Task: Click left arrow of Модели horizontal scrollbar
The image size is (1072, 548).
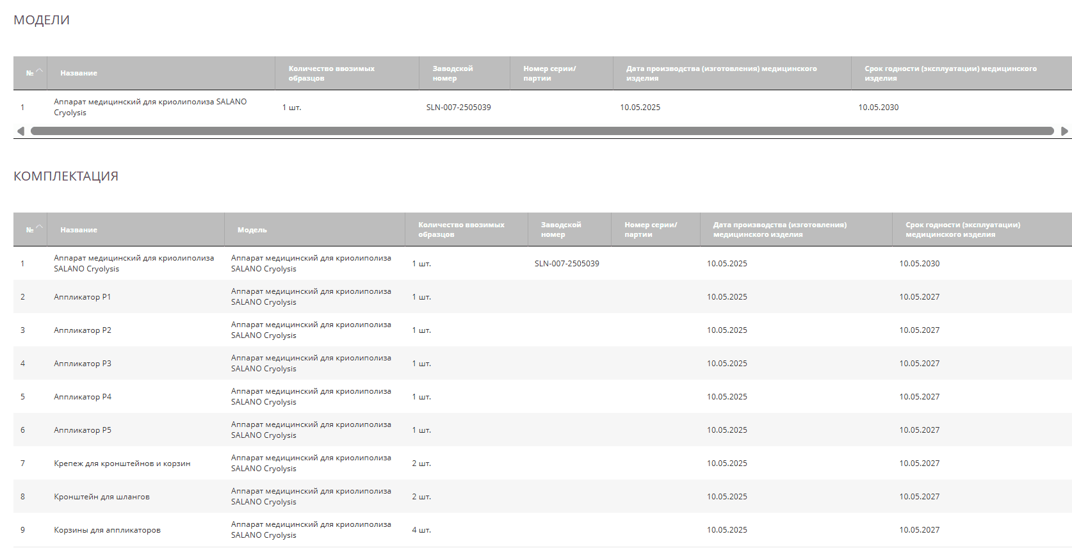Action: click(x=20, y=131)
